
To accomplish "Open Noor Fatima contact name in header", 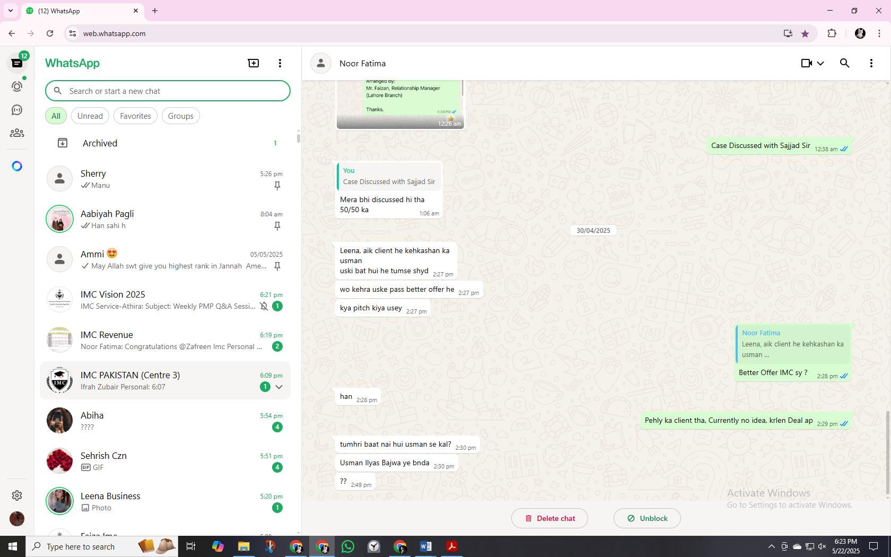I will tap(362, 63).
